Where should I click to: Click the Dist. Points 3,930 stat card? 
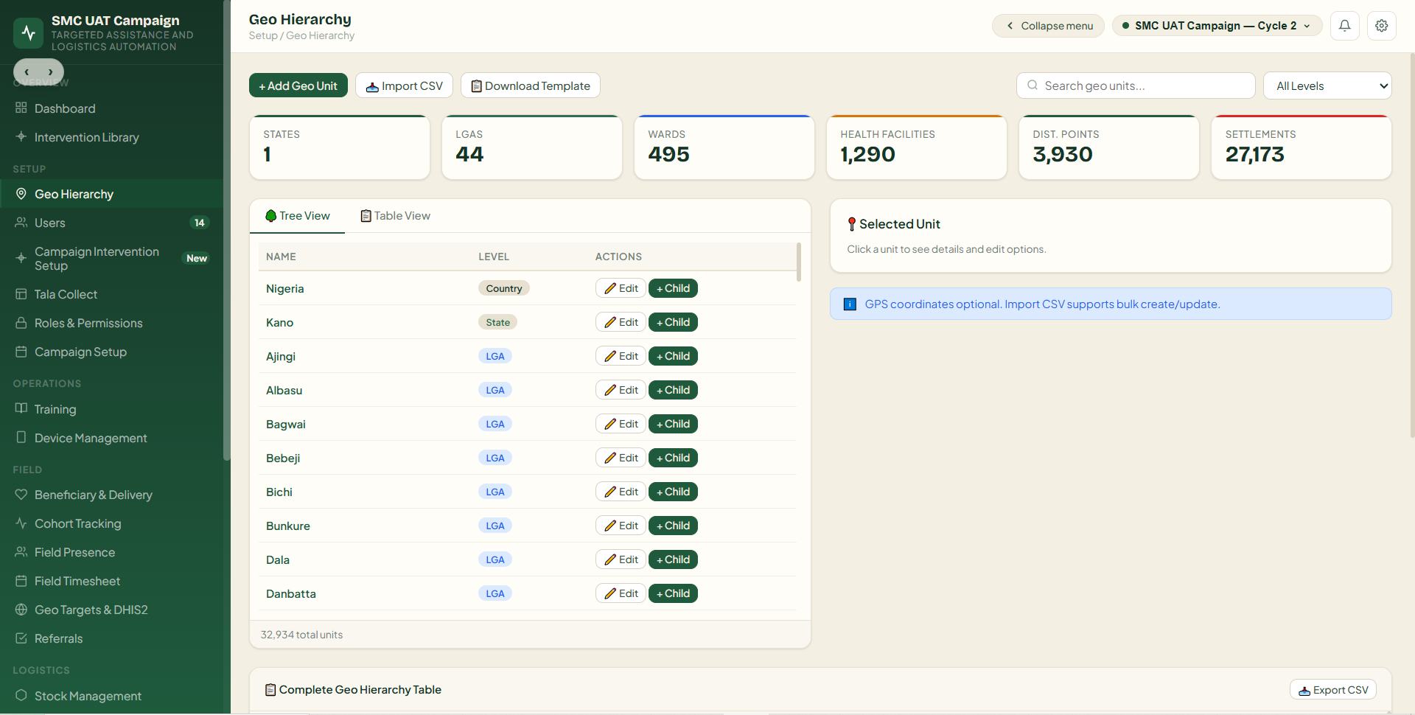[1109, 147]
